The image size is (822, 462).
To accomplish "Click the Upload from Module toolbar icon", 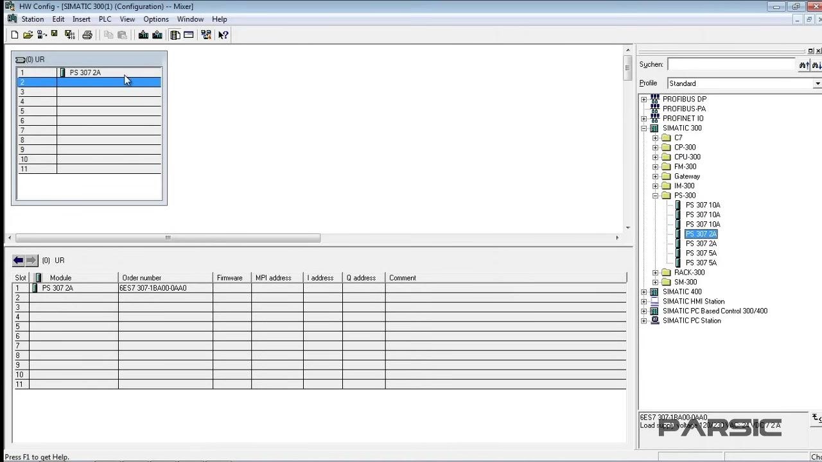I will (157, 35).
